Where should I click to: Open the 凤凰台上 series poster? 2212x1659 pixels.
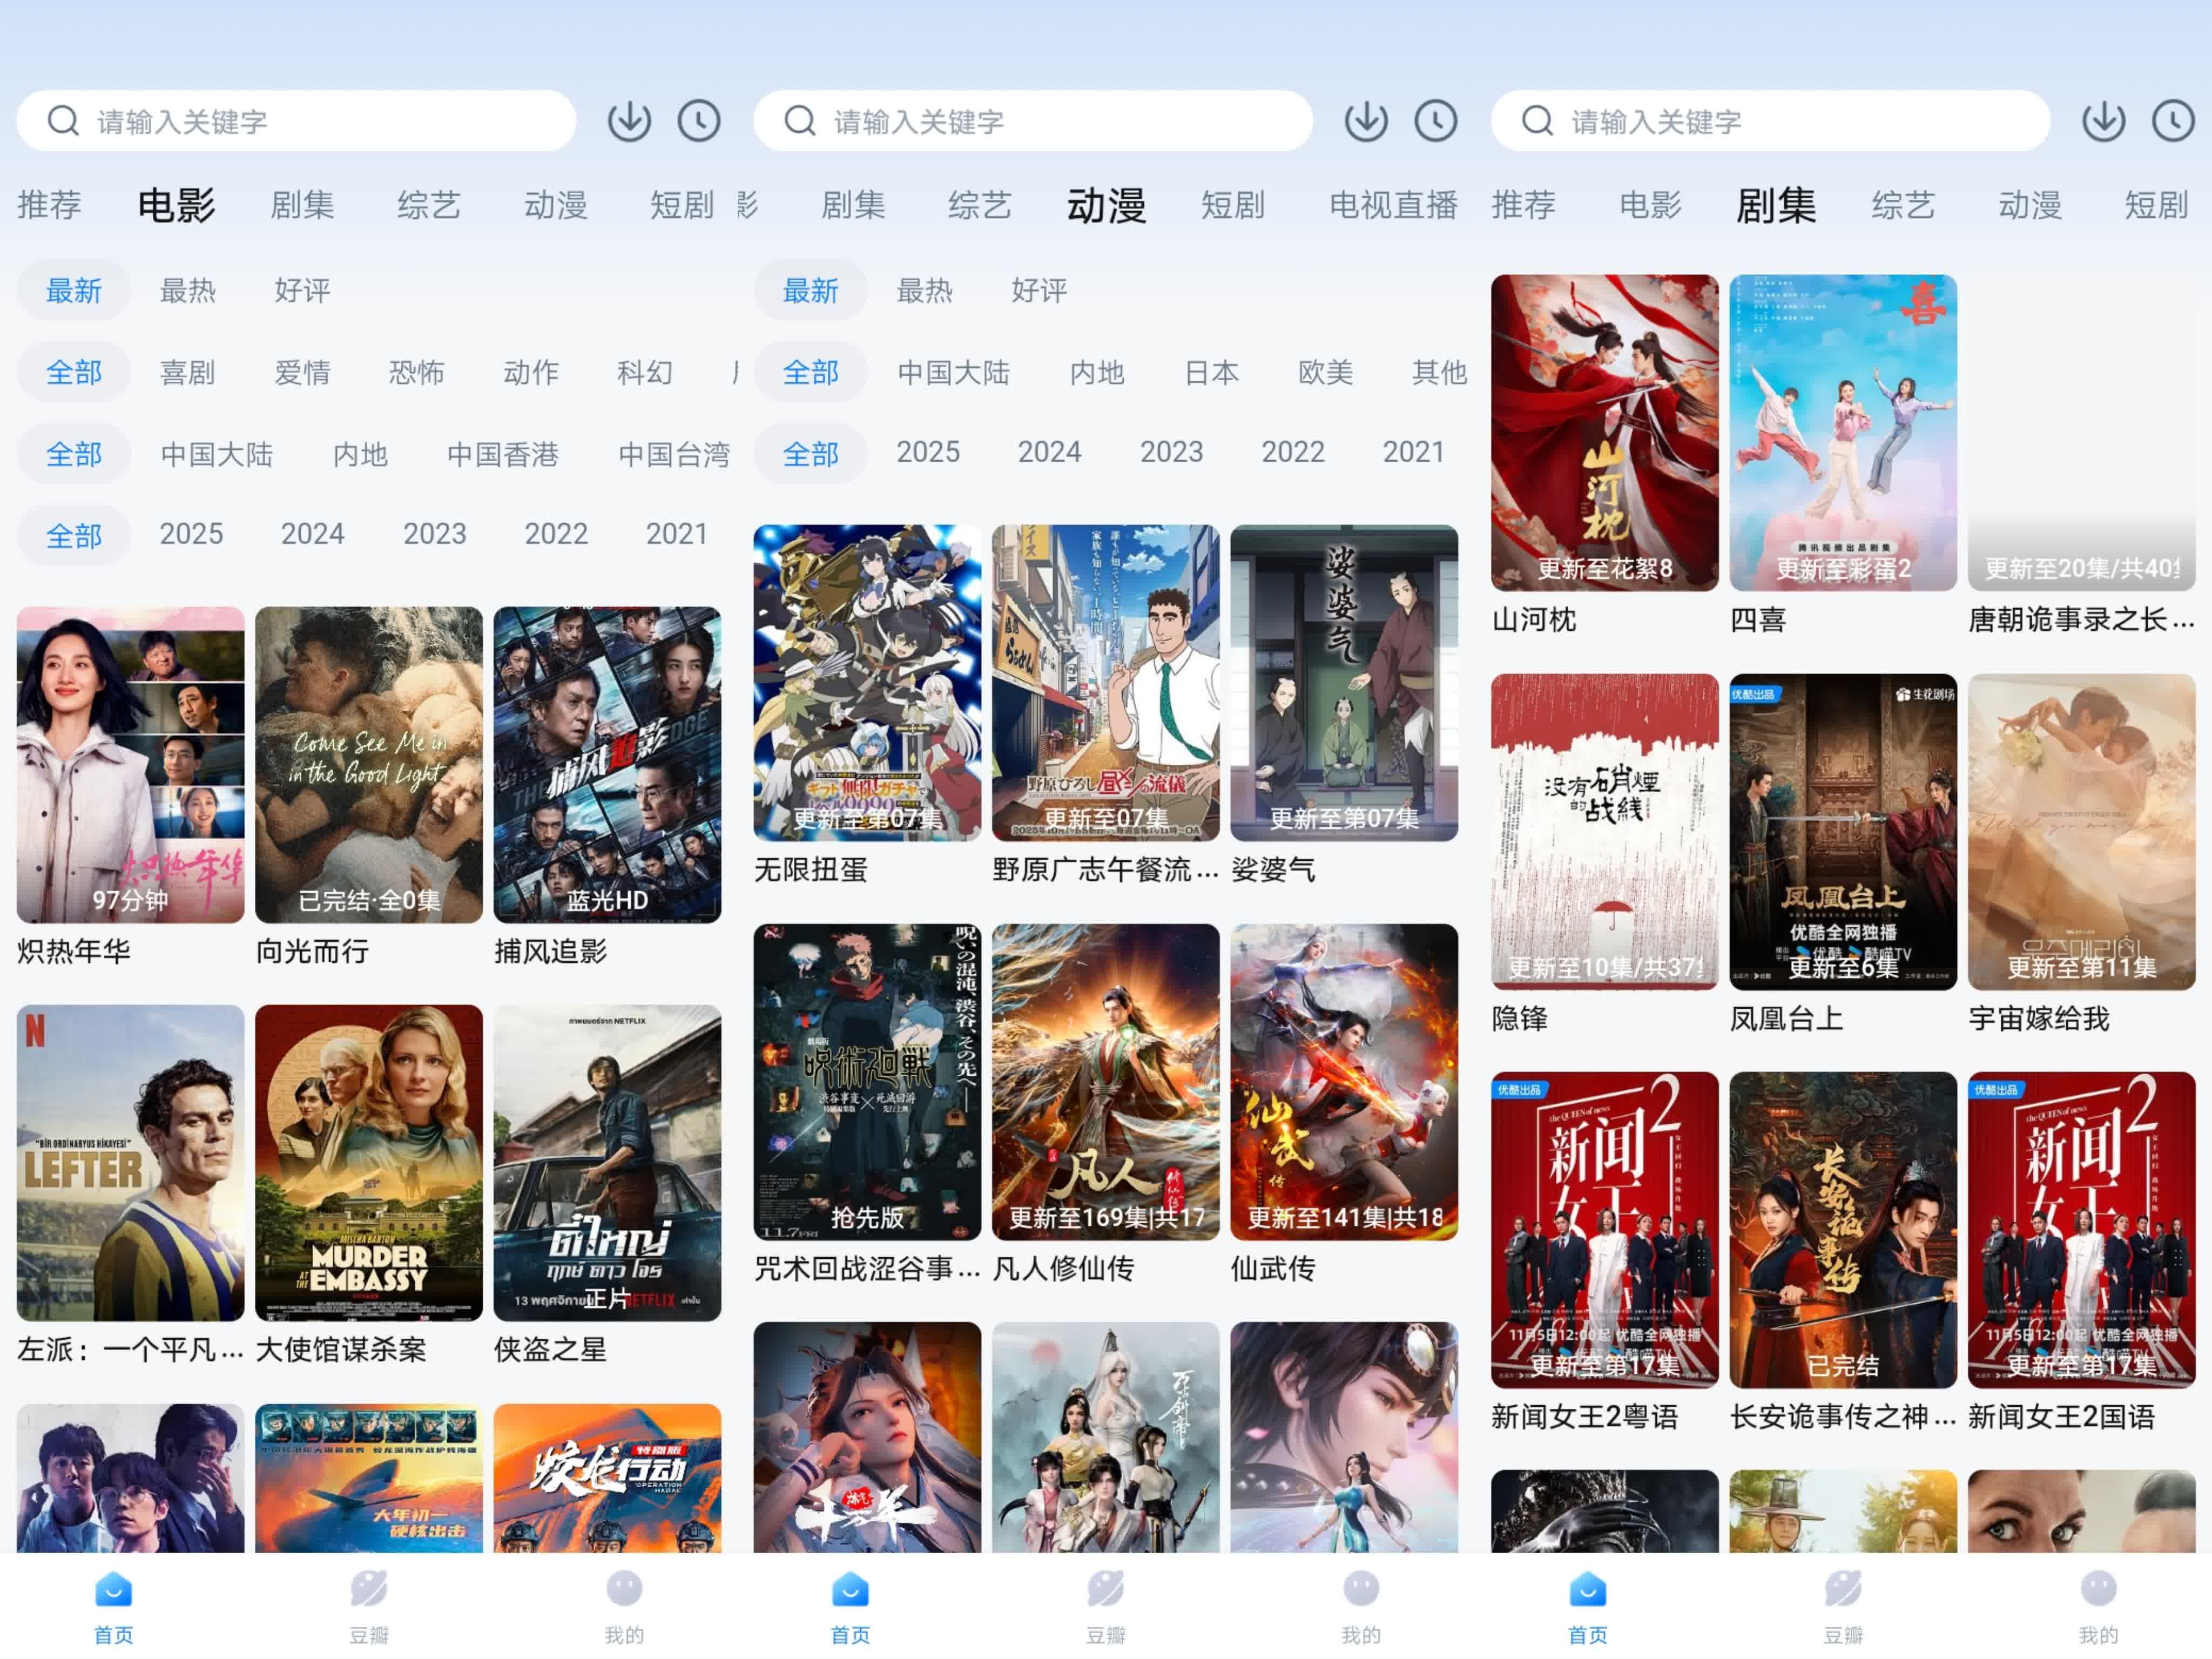(x=1842, y=832)
